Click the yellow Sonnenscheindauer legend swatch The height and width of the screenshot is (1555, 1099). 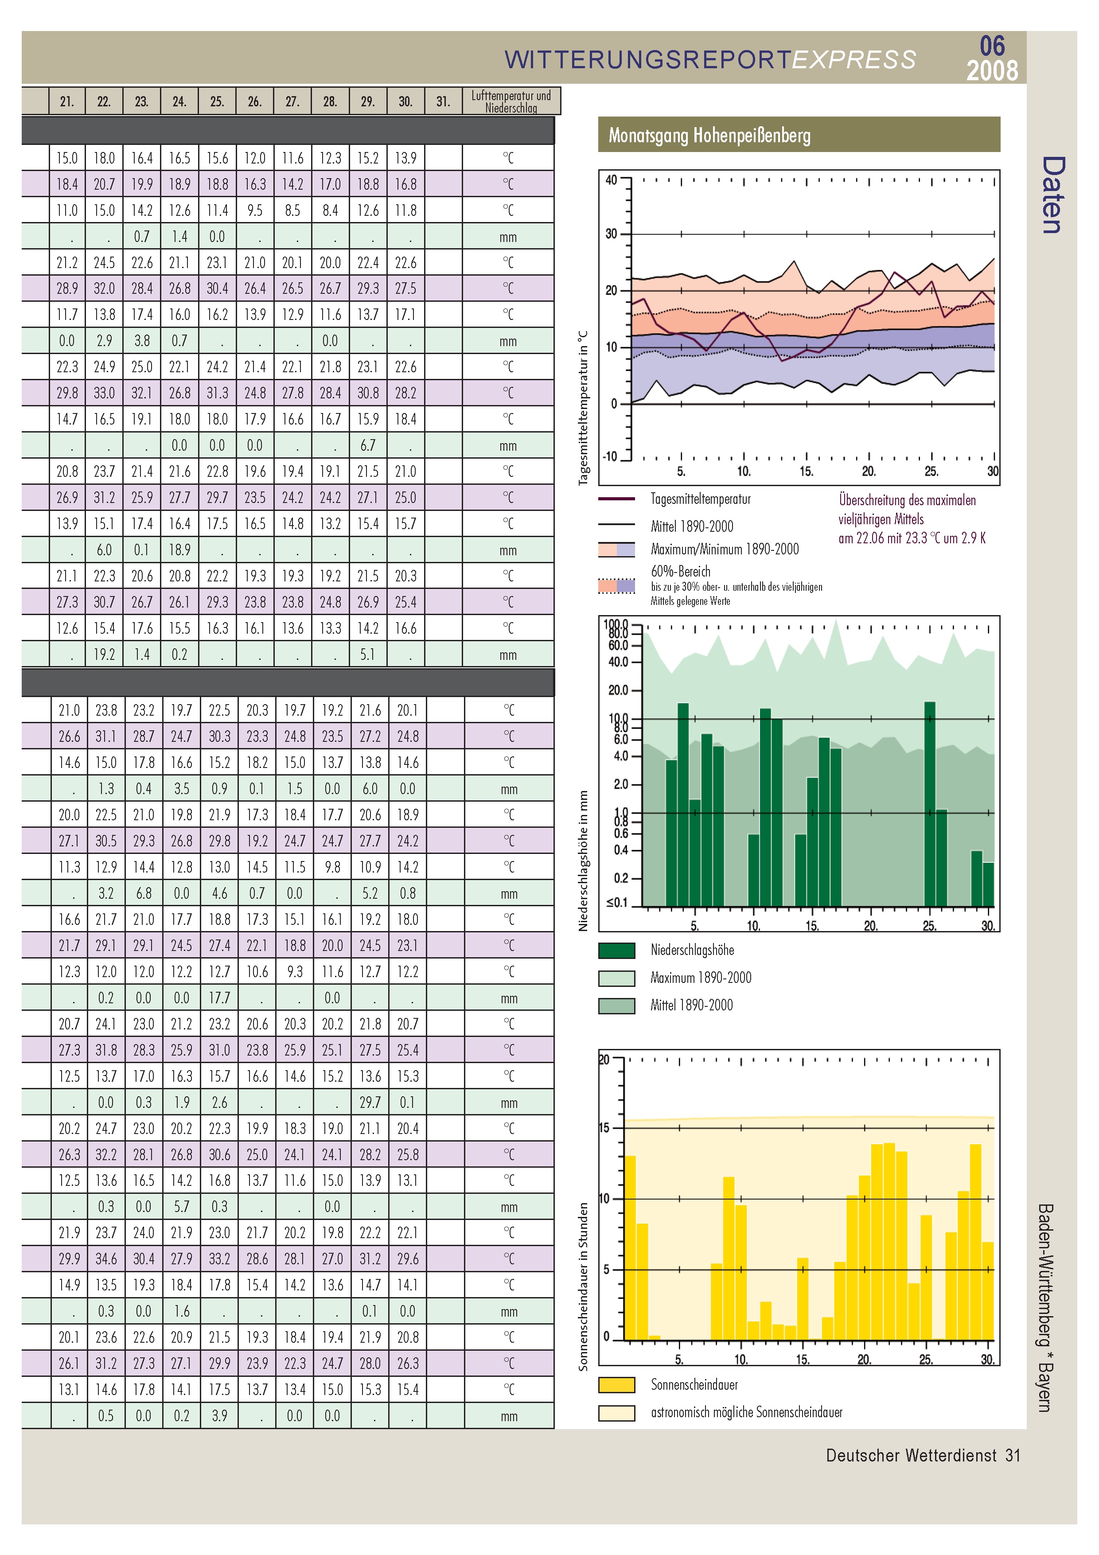[616, 1385]
